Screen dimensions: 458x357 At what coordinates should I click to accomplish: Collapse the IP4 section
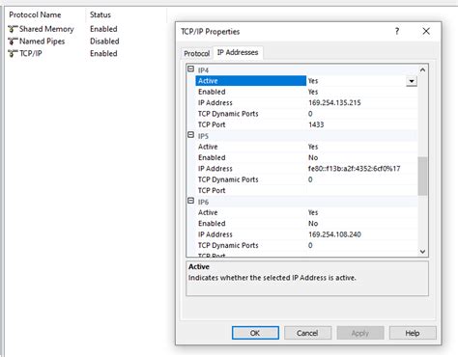coord(191,69)
